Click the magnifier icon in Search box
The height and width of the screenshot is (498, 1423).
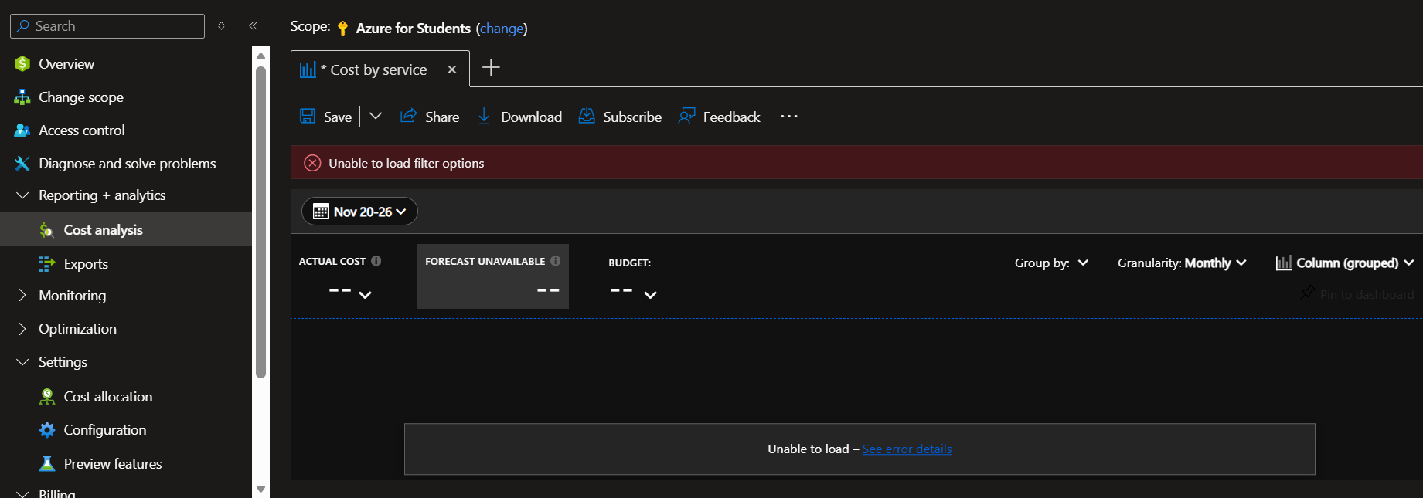coord(23,26)
